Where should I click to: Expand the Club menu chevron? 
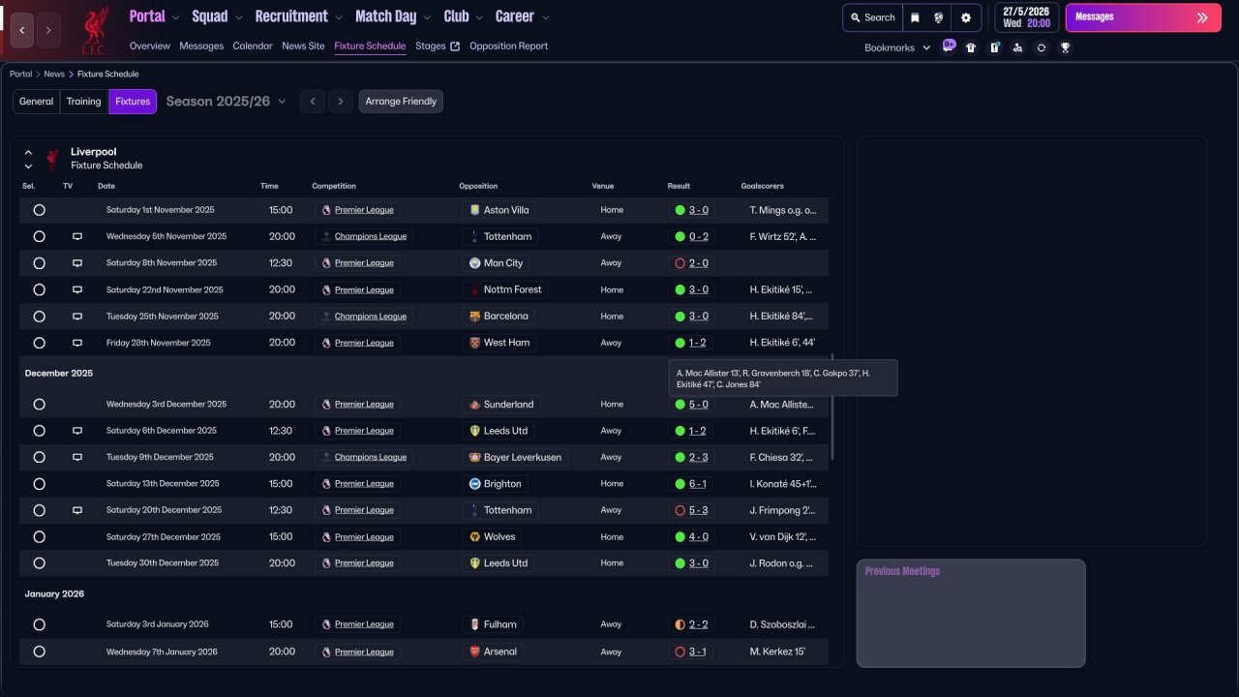[479, 17]
